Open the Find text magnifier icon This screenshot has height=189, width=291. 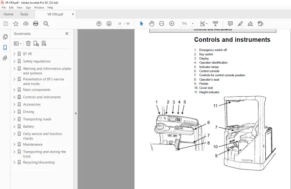pyautogui.click(x=46, y=24)
